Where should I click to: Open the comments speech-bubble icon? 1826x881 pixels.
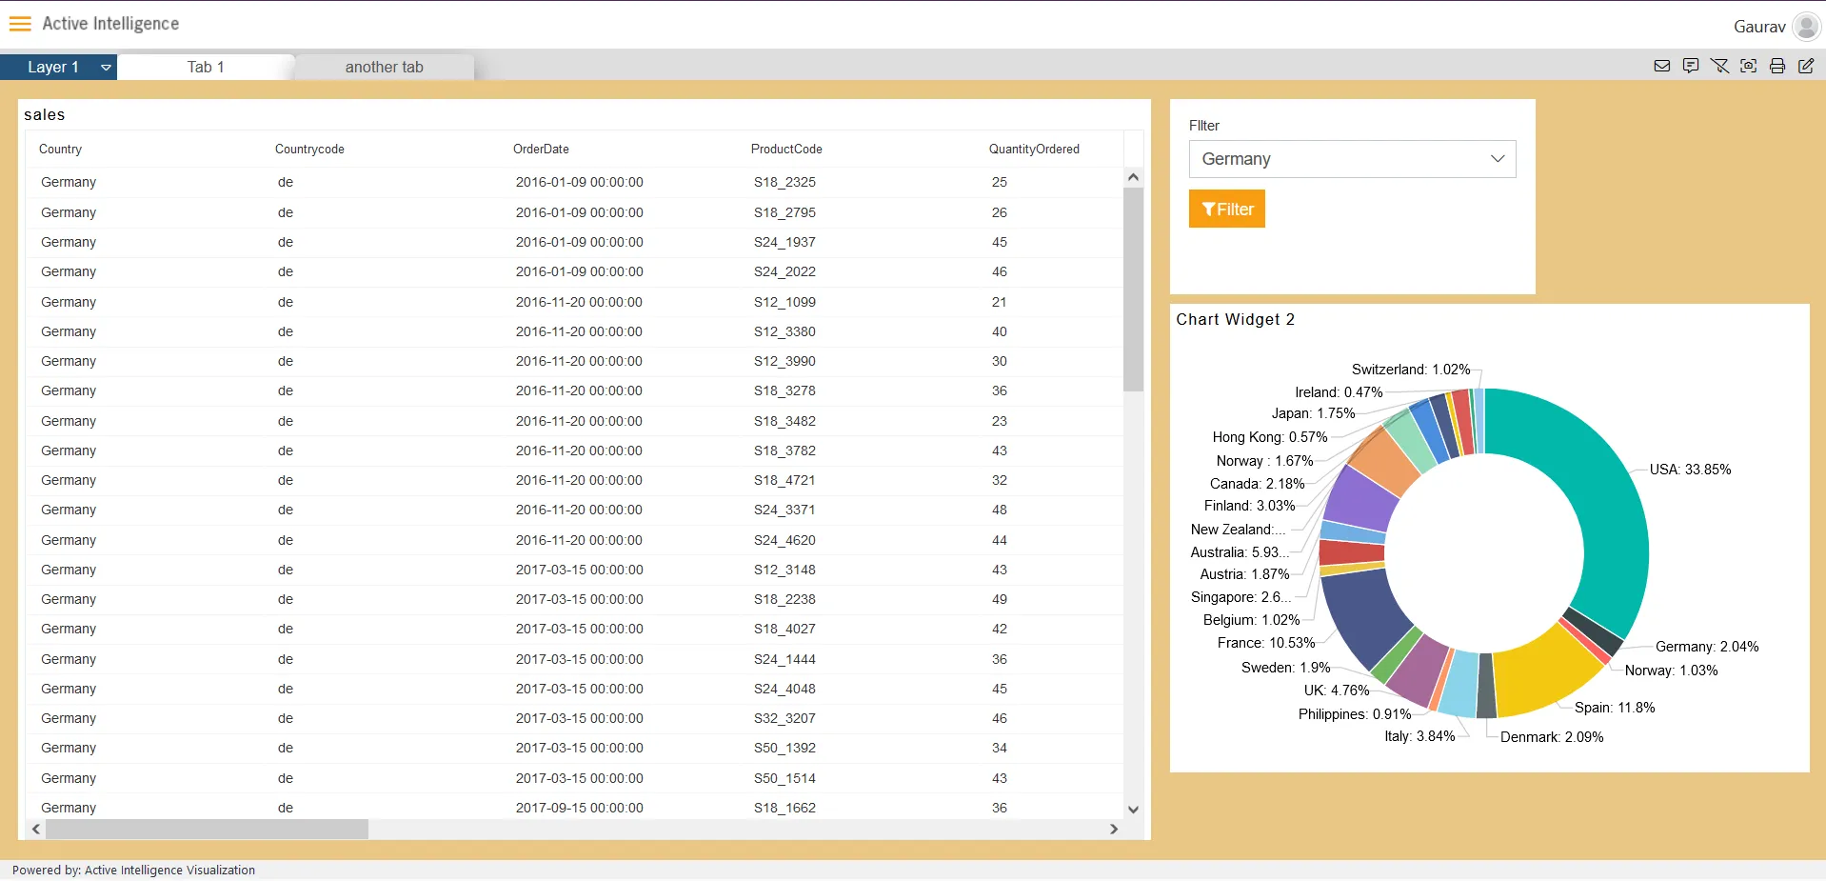1691,66
